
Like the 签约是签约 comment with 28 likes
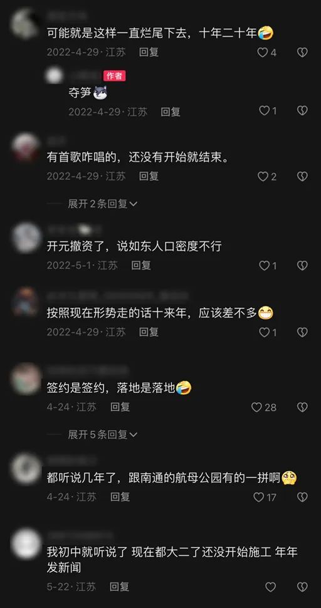(256, 407)
